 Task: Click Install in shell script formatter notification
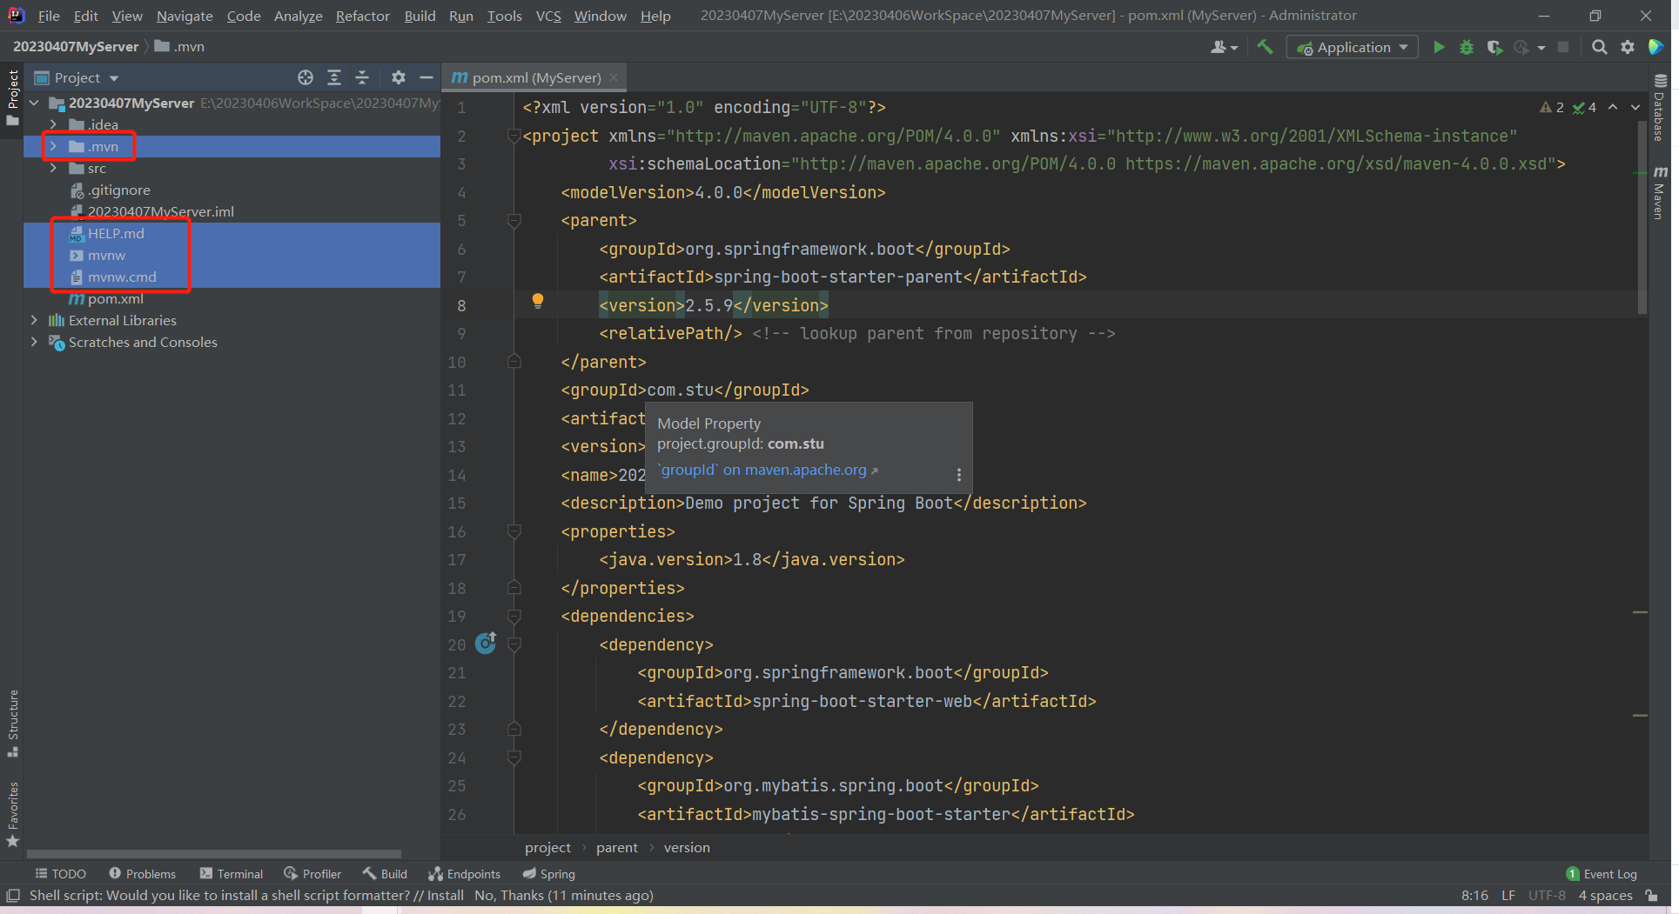pyautogui.click(x=445, y=896)
